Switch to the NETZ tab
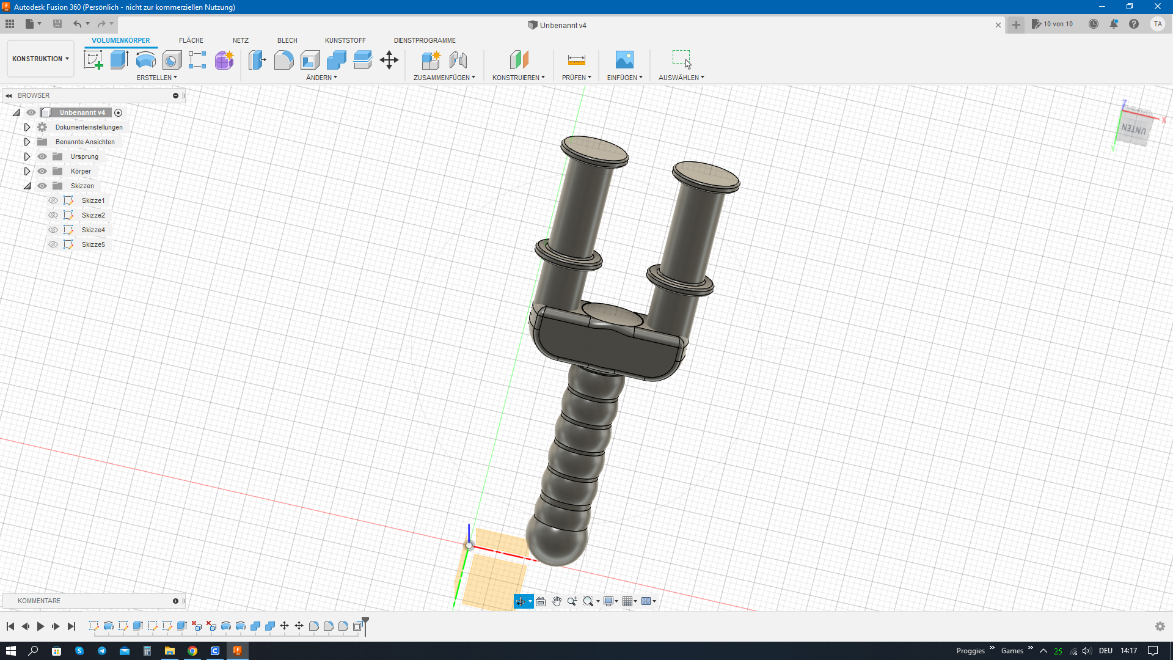 point(241,40)
